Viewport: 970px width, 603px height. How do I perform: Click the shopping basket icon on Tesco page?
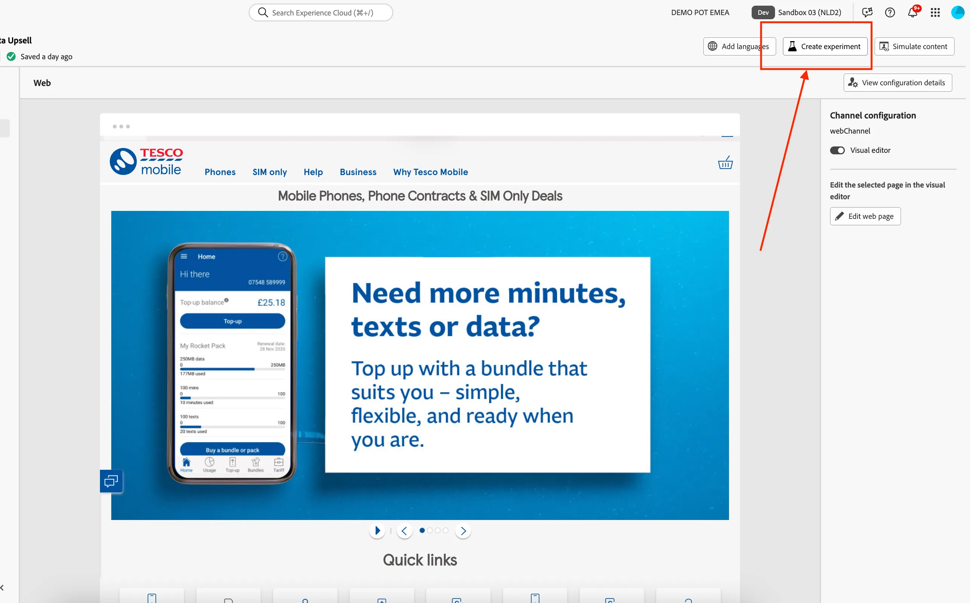725,163
